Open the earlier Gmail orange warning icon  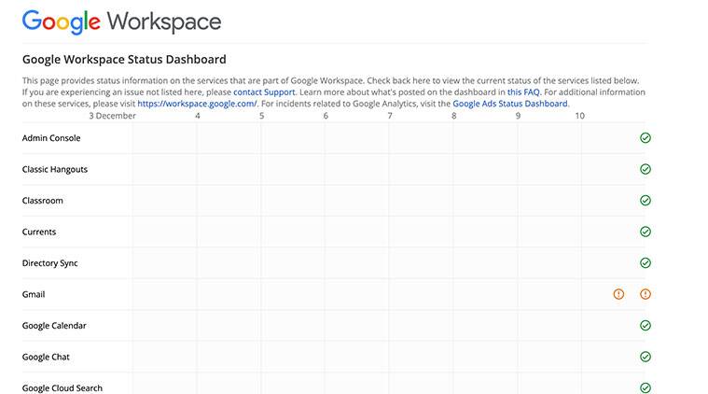click(618, 294)
